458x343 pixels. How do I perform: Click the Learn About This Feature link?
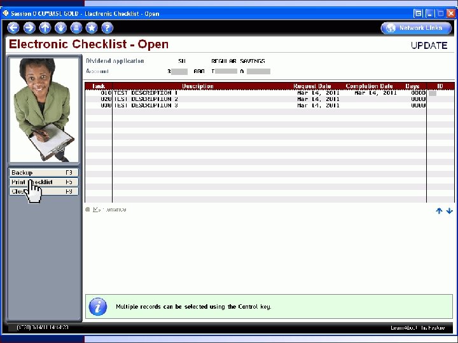(418, 328)
